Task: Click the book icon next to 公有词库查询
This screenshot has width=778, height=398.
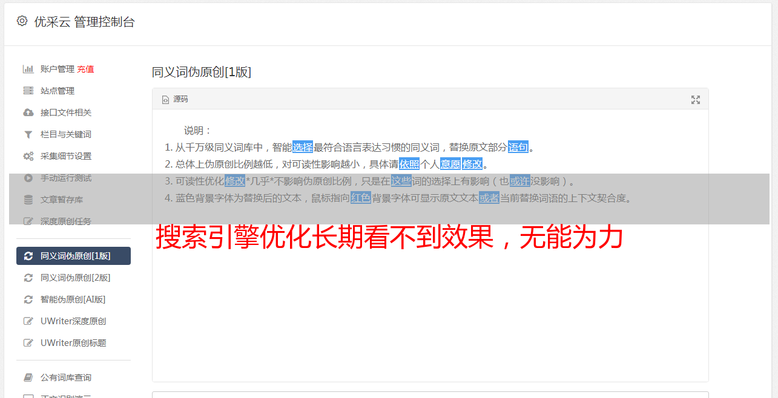Action: pyautogui.click(x=28, y=377)
